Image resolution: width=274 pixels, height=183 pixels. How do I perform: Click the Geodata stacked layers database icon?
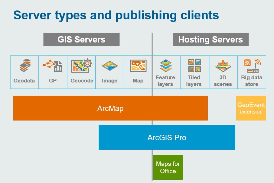(x=25, y=66)
